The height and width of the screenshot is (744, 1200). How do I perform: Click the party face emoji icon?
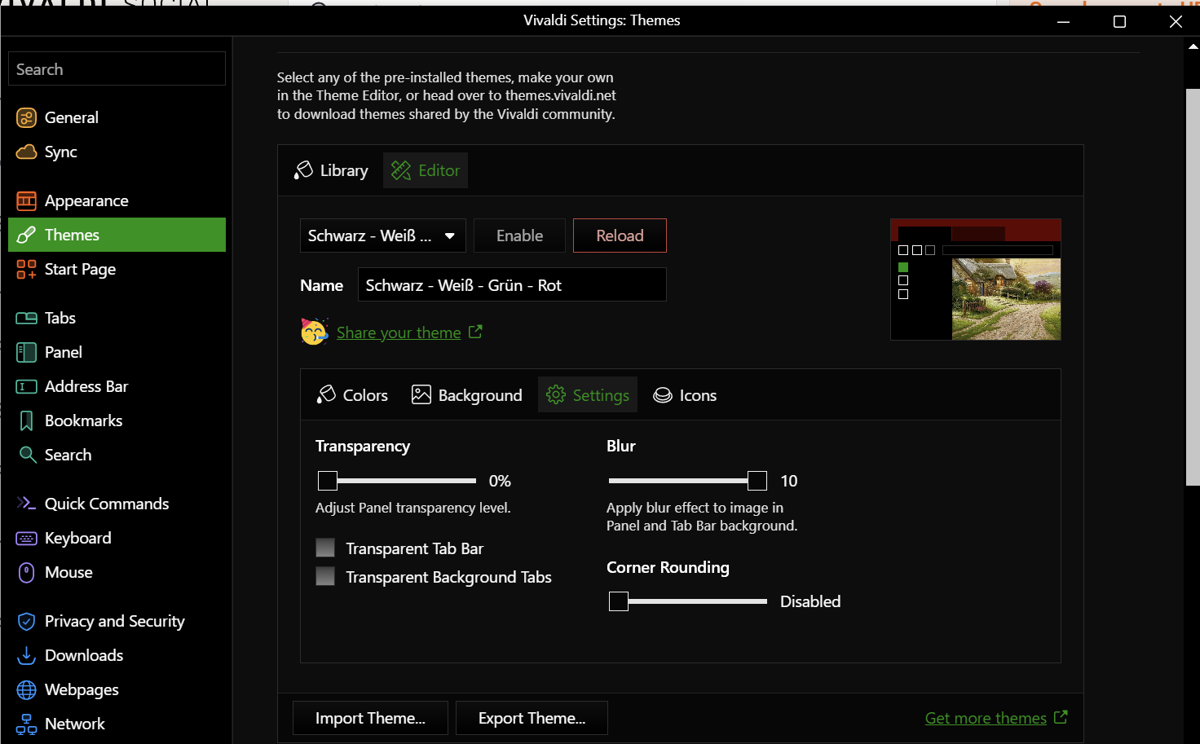(314, 332)
